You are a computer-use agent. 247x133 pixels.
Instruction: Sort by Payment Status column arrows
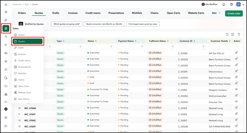136,41
